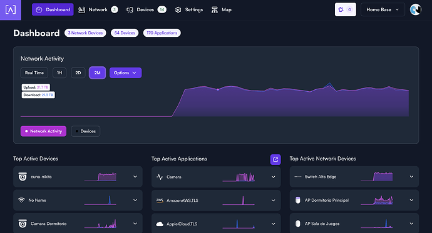Viewport: 432px width, 233px height.
Task: Click the AmazonAWS.TLS application icon
Action: point(160,201)
